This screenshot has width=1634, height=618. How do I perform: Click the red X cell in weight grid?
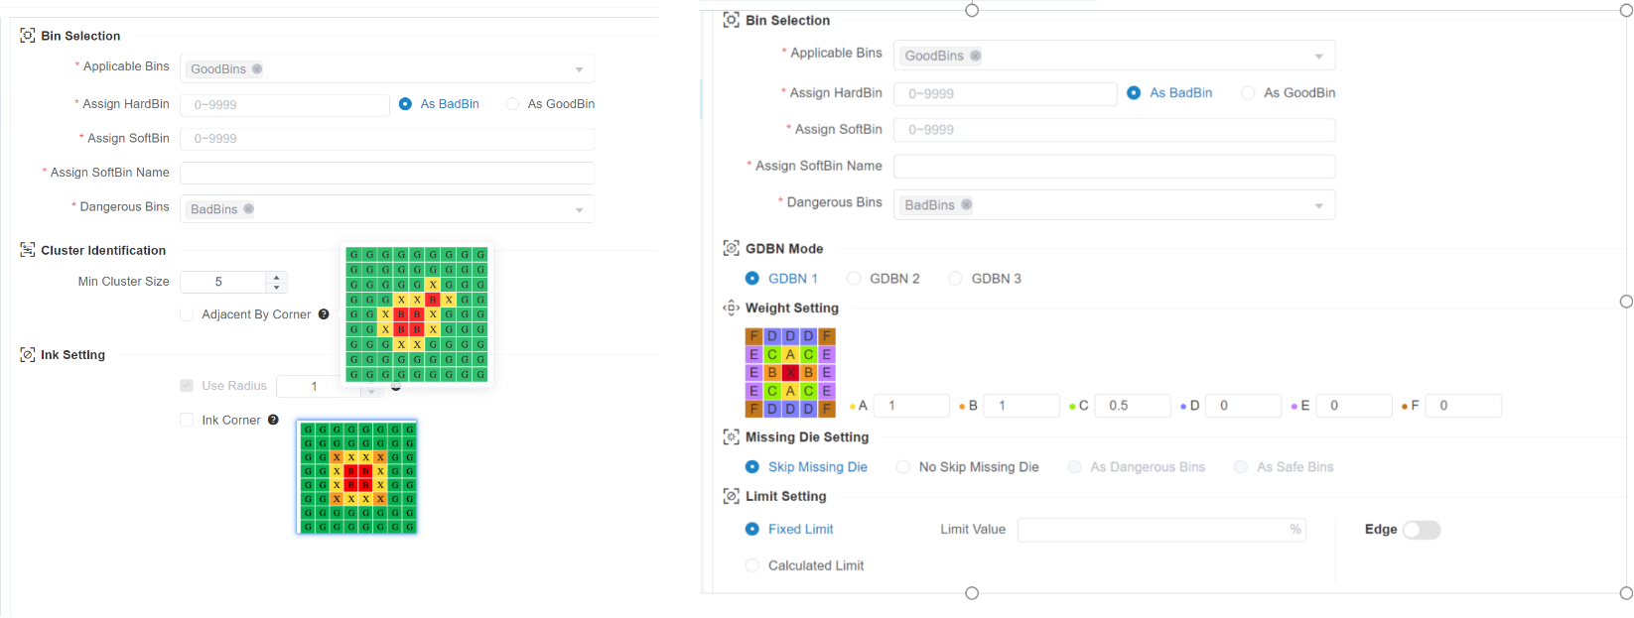click(x=790, y=373)
